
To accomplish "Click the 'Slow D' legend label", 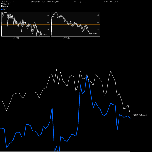I will [x=6, y=4].
